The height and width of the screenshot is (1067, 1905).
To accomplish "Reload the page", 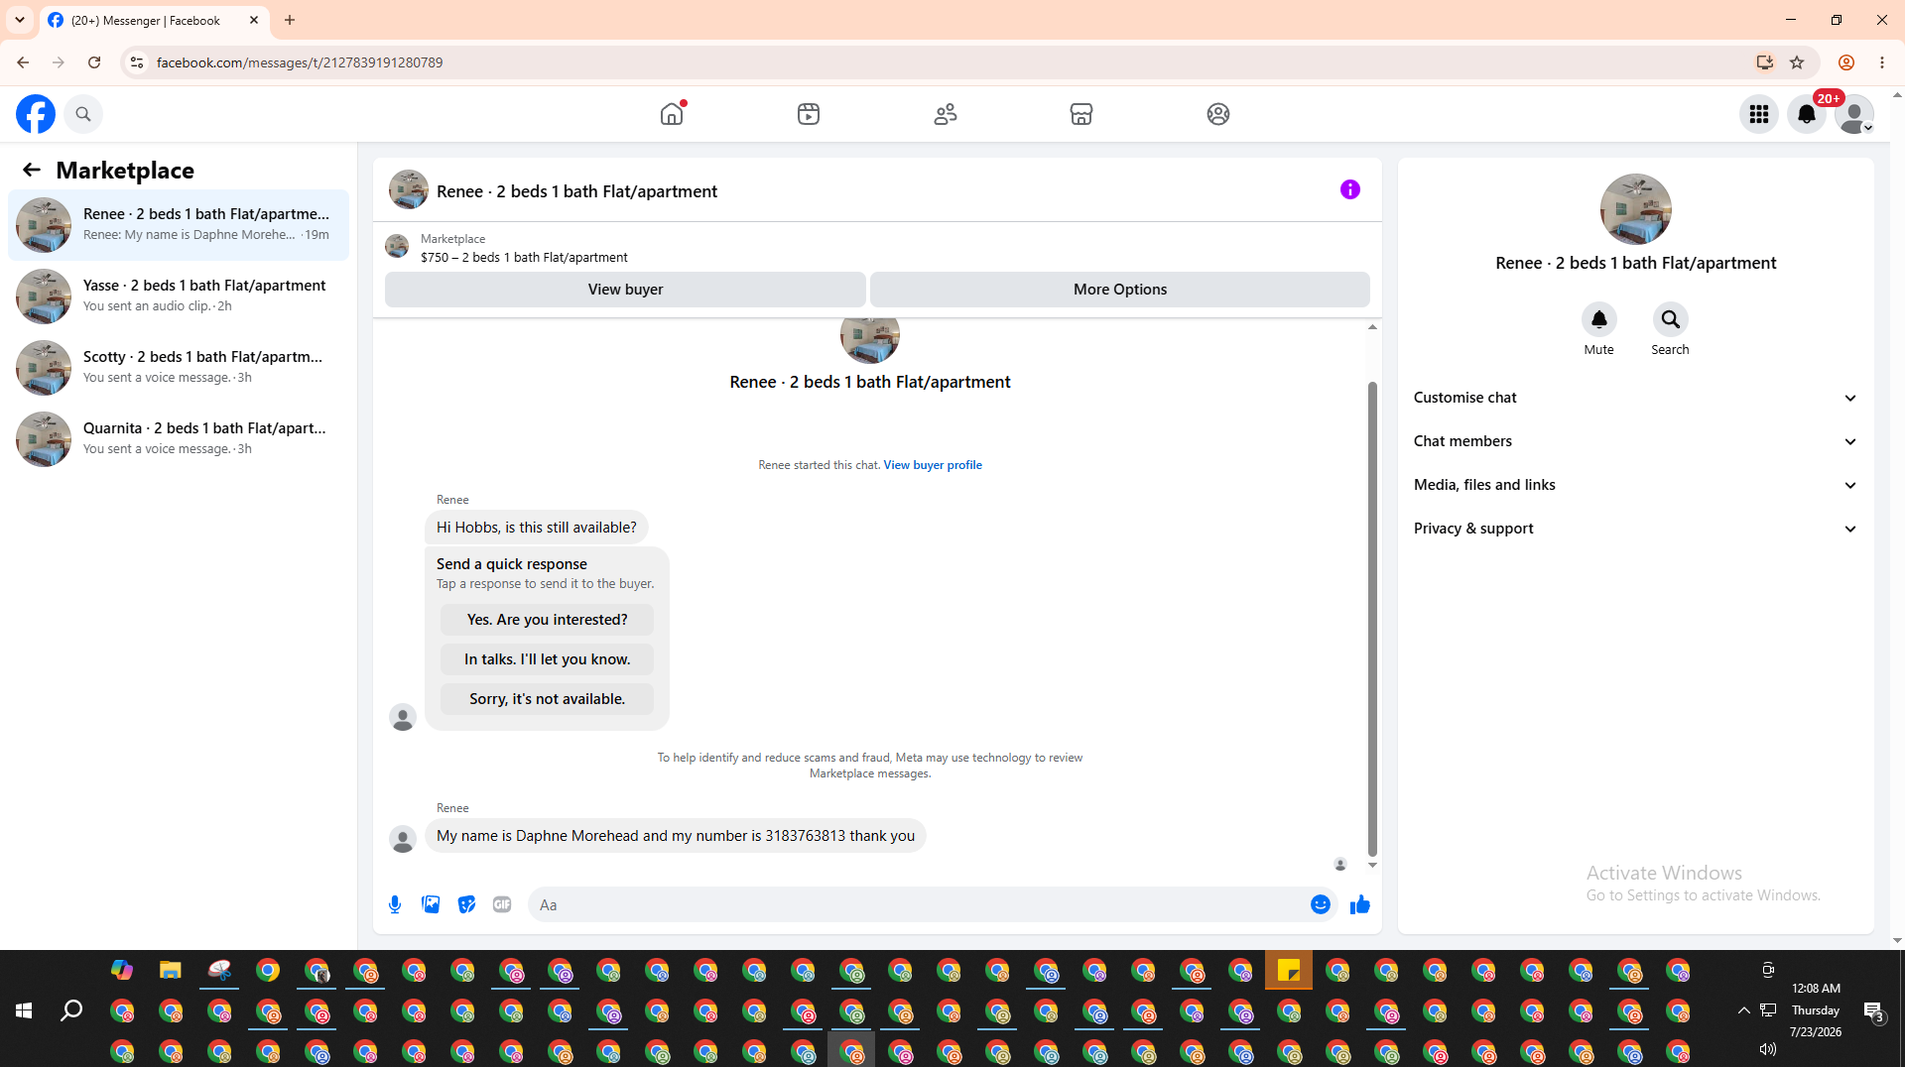I will coord(94,62).
